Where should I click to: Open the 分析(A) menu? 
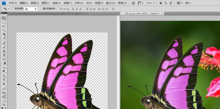(x=79, y=3)
